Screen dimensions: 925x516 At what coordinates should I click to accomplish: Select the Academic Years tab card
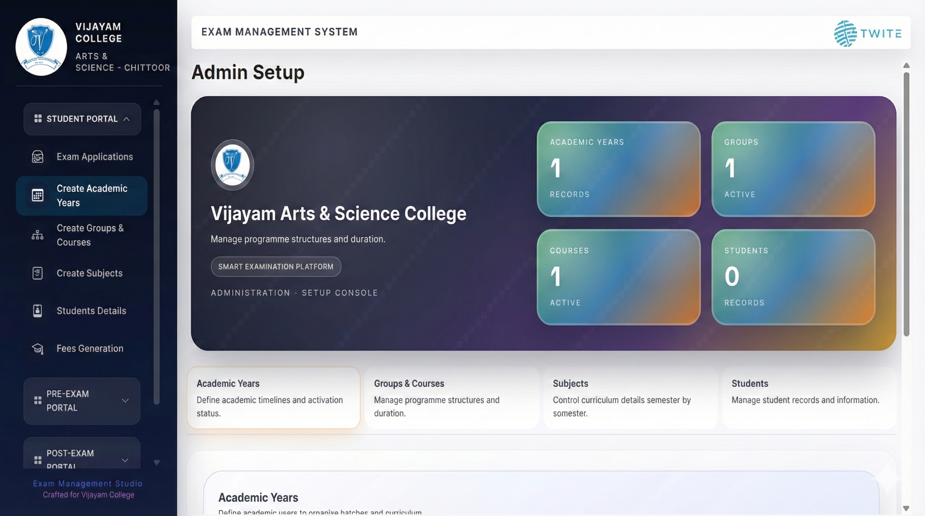[x=274, y=398]
